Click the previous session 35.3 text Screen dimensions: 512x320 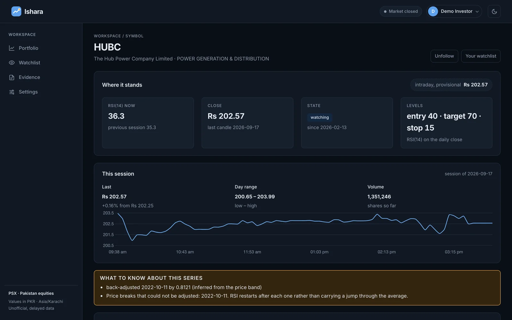pos(132,127)
